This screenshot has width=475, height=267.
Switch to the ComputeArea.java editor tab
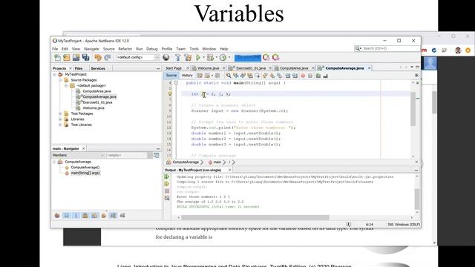294,68
